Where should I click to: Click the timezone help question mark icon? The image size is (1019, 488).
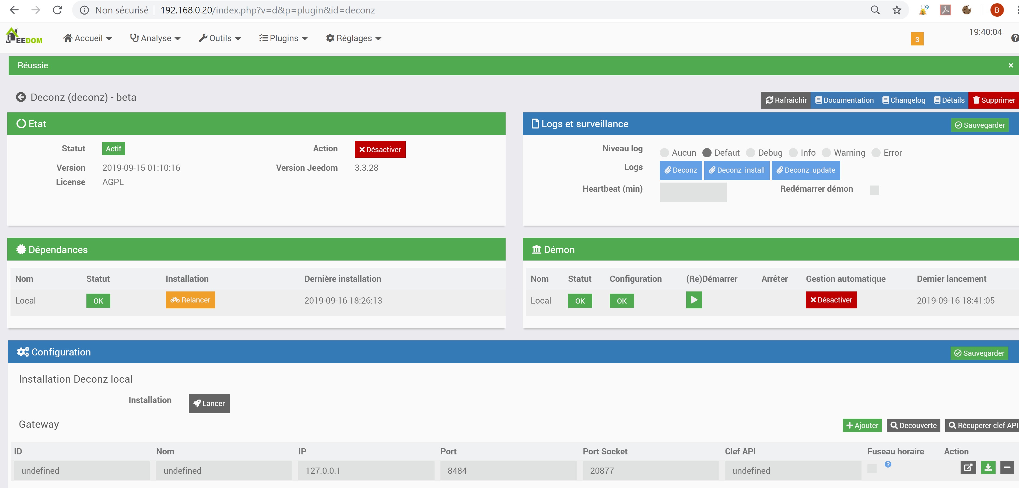(x=888, y=464)
